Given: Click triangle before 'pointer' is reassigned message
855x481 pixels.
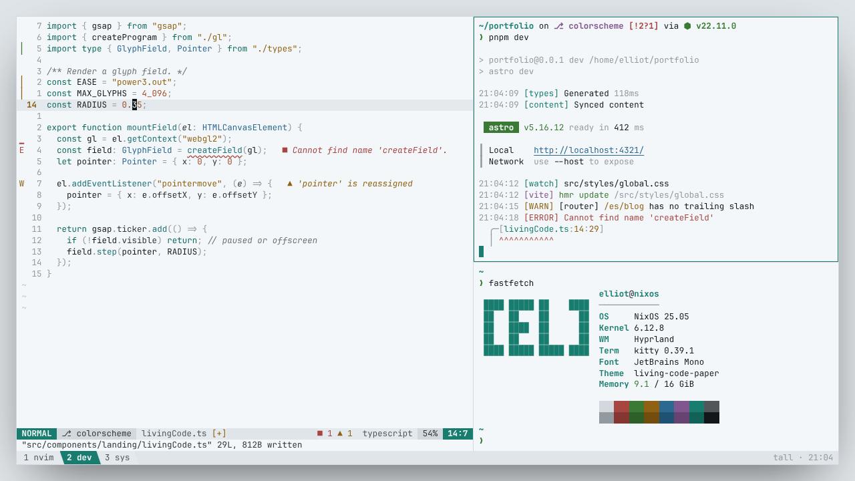Looking at the screenshot, I should pyautogui.click(x=290, y=184).
